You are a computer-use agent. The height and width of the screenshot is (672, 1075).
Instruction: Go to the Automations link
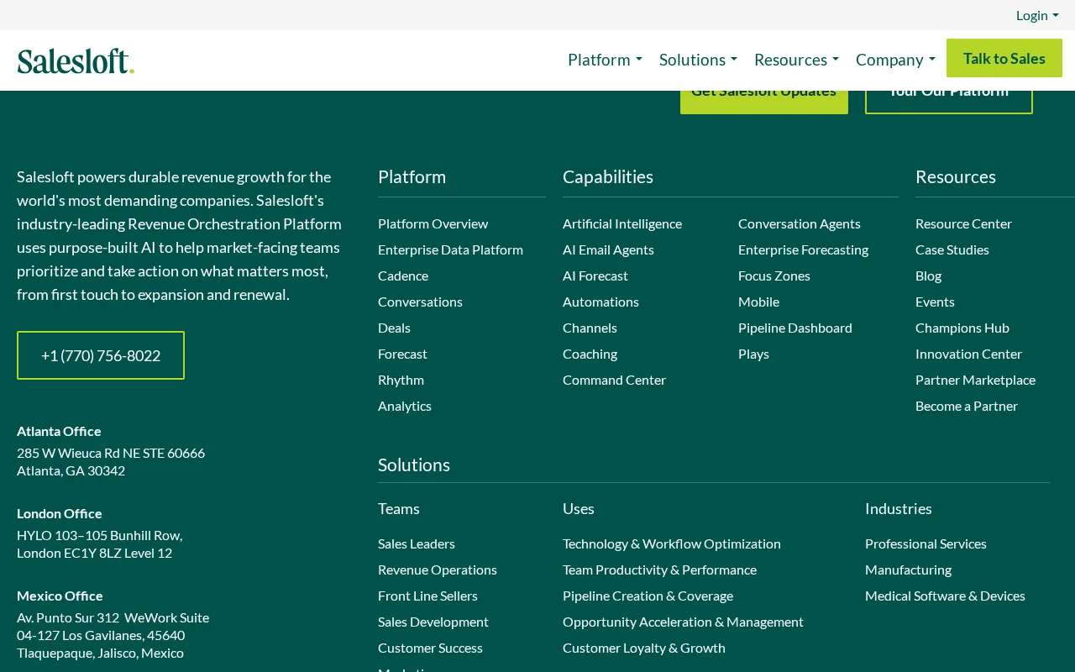click(x=600, y=302)
